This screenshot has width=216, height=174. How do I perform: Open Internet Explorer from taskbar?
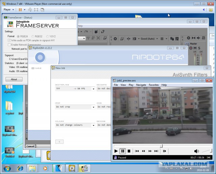click(x=20, y=168)
